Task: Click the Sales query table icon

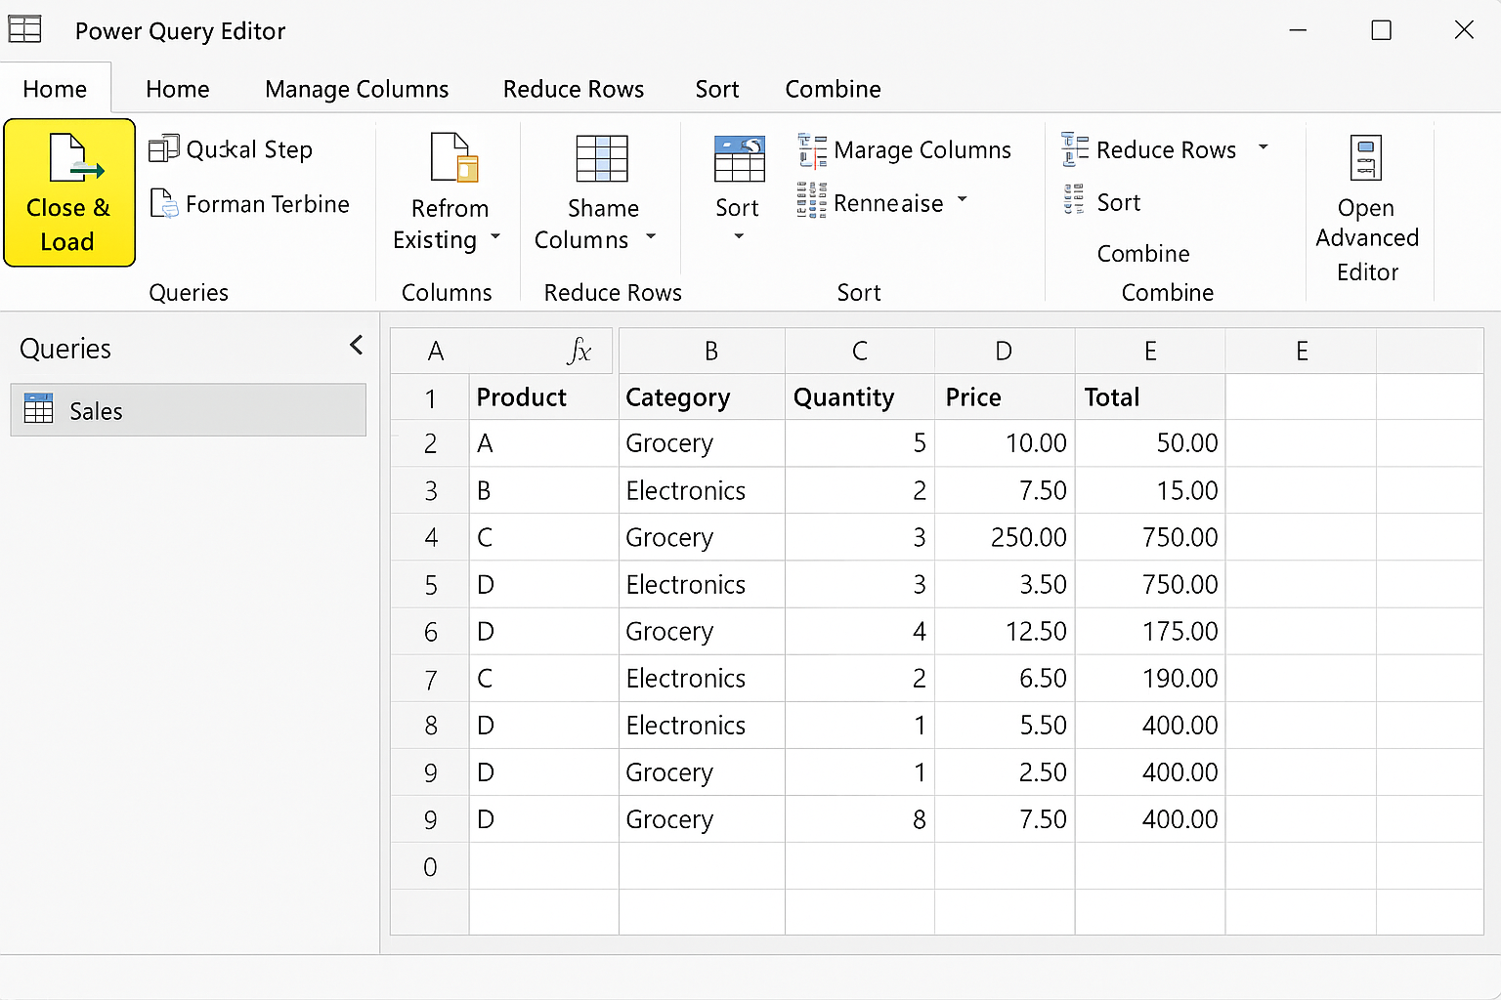Action: [x=39, y=408]
